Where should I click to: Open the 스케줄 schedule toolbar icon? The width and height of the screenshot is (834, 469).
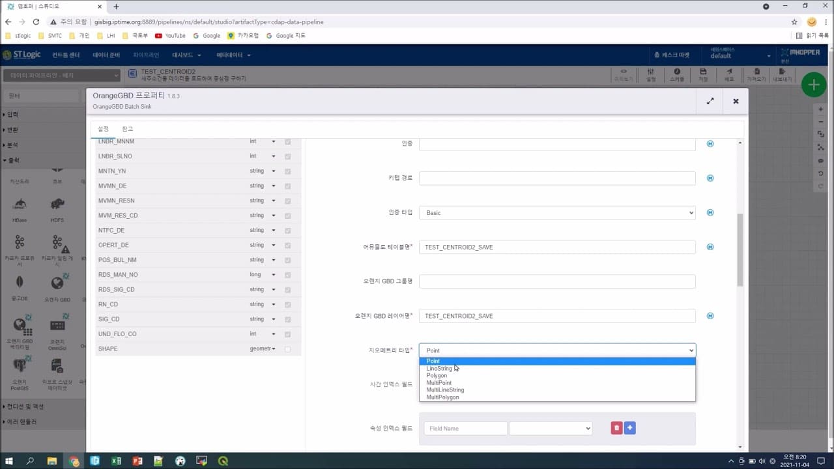677,75
